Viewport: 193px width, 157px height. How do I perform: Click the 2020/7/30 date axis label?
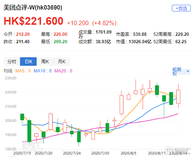100,153
